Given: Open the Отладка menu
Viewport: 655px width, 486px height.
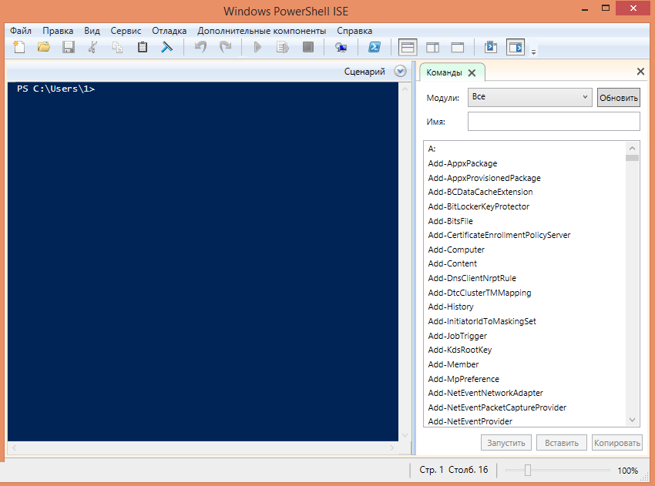Looking at the screenshot, I should tap(170, 31).
